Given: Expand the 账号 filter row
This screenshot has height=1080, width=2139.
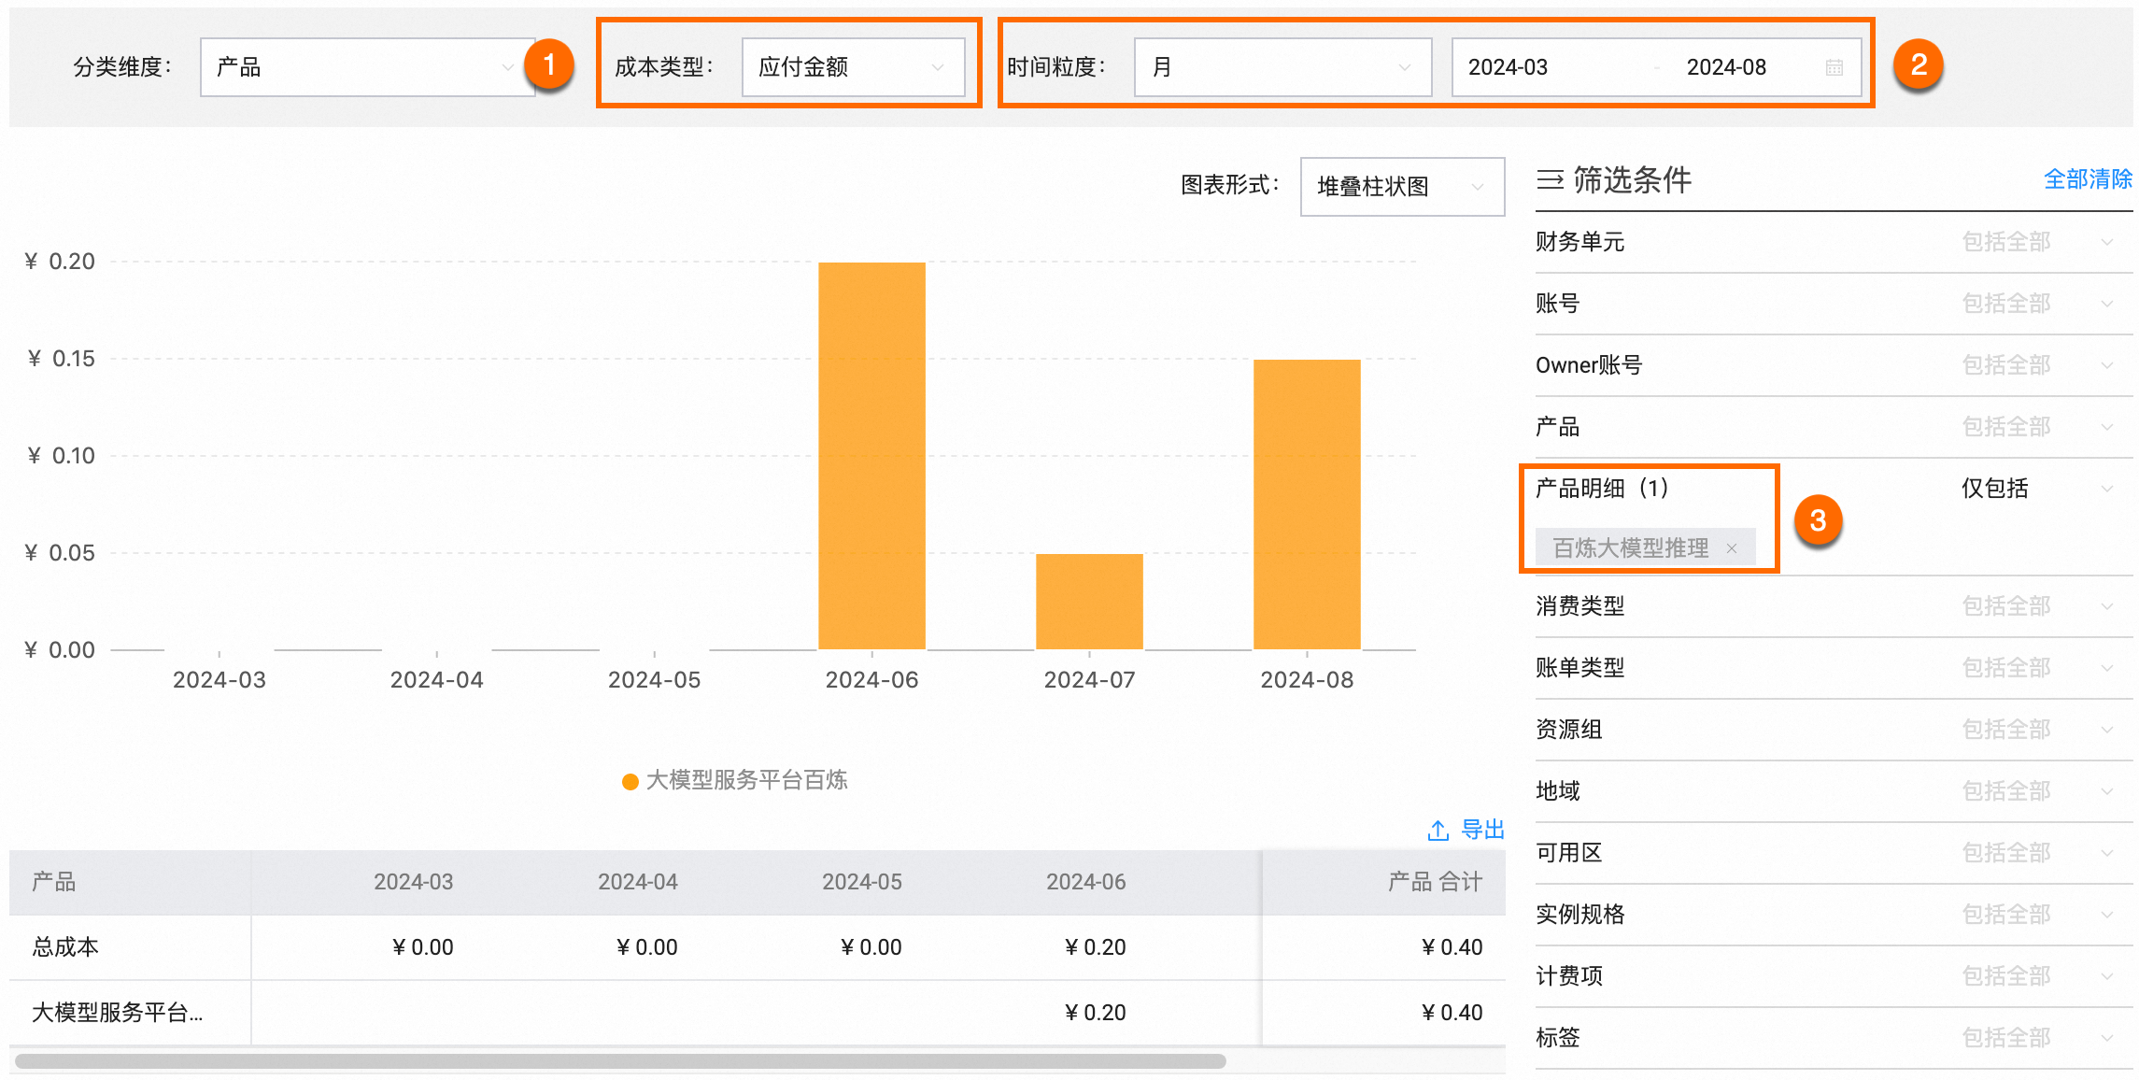Looking at the screenshot, I should click(1834, 304).
